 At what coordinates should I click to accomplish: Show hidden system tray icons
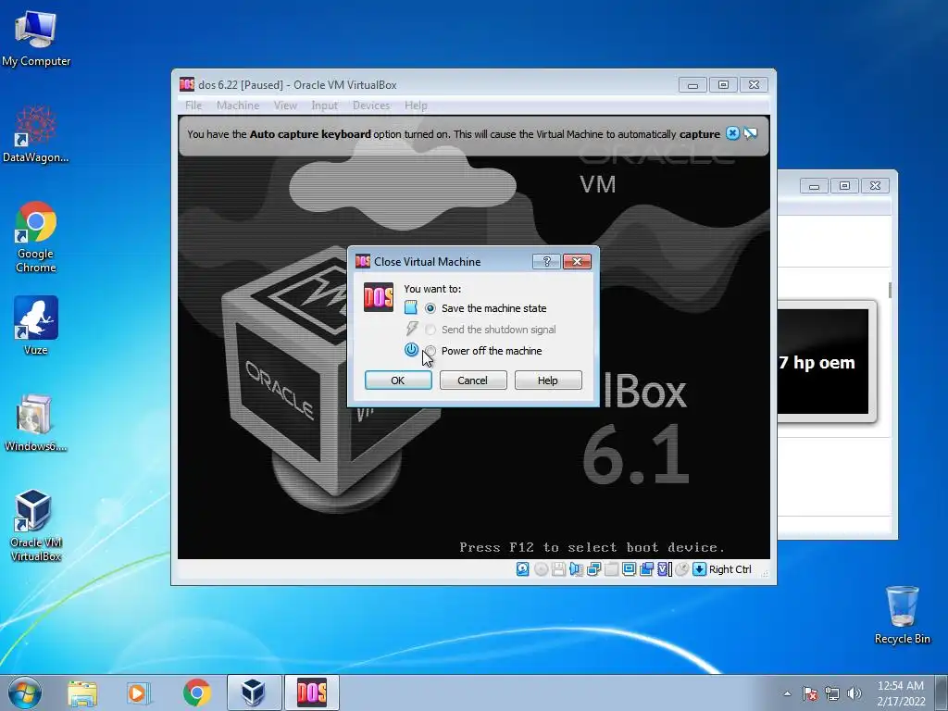(x=787, y=693)
